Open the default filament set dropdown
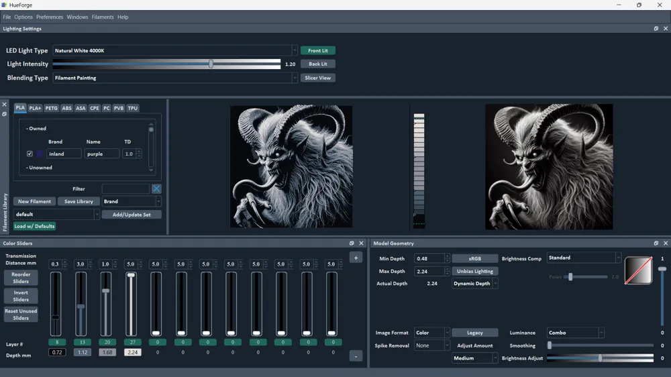Viewport: 671px width, 377px height. click(x=56, y=214)
